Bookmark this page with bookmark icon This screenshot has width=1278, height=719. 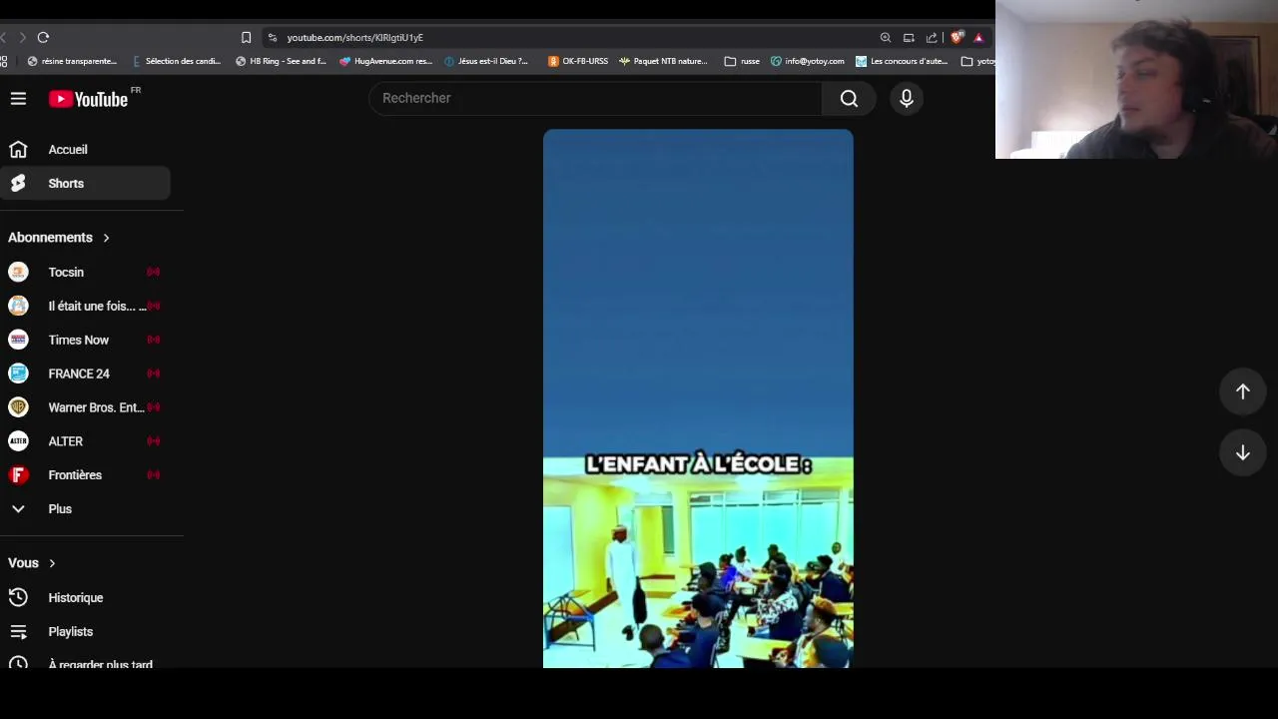point(246,38)
